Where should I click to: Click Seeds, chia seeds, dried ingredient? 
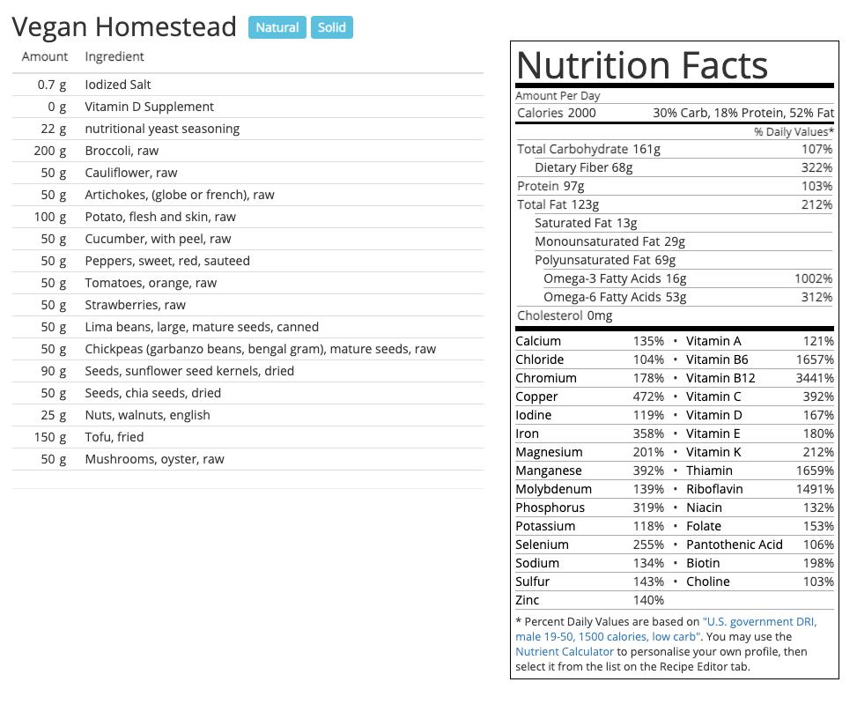click(x=152, y=393)
